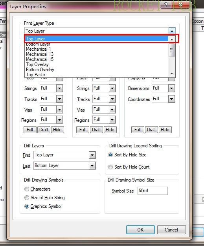204x246 pixels.
Task: Open the Dimensions display dropdown
Action: (x=171, y=88)
